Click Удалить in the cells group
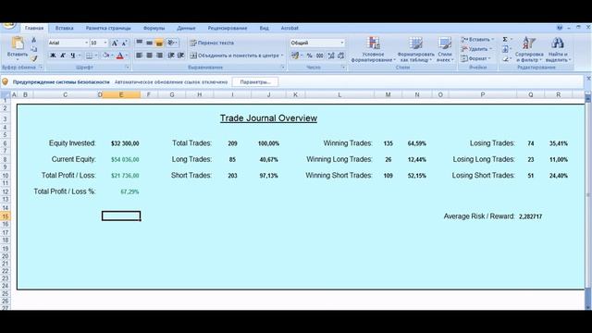592x333 pixels. [476, 49]
